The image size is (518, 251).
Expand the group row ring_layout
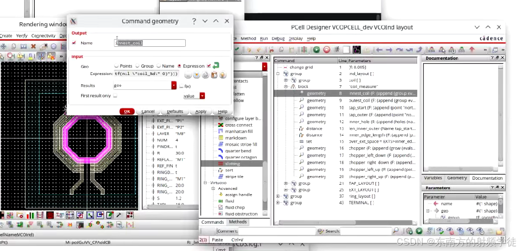pos(278,196)
